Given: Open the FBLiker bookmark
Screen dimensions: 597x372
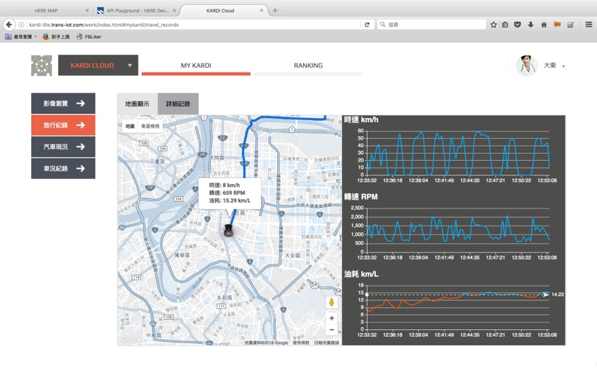Looking at the screenshot, I should (x=89, y=37).
